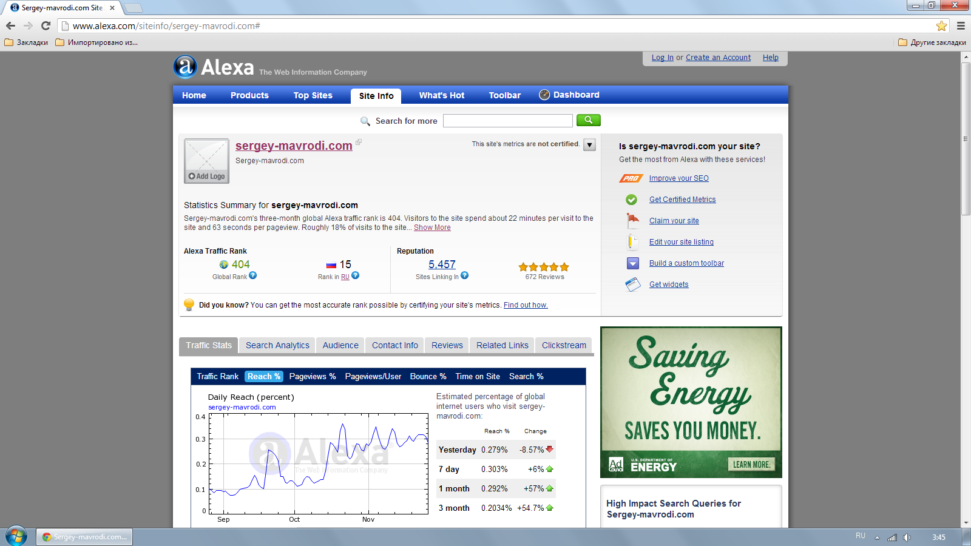This screenshot has width=971, height=546.
Task: Click the Improve your SEO link
Action: pyautogui.click(x=679, y=178)
